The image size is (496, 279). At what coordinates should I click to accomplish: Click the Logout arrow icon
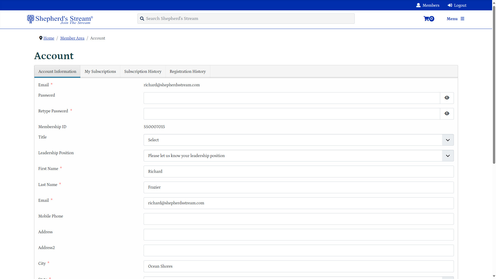point(450,5)
